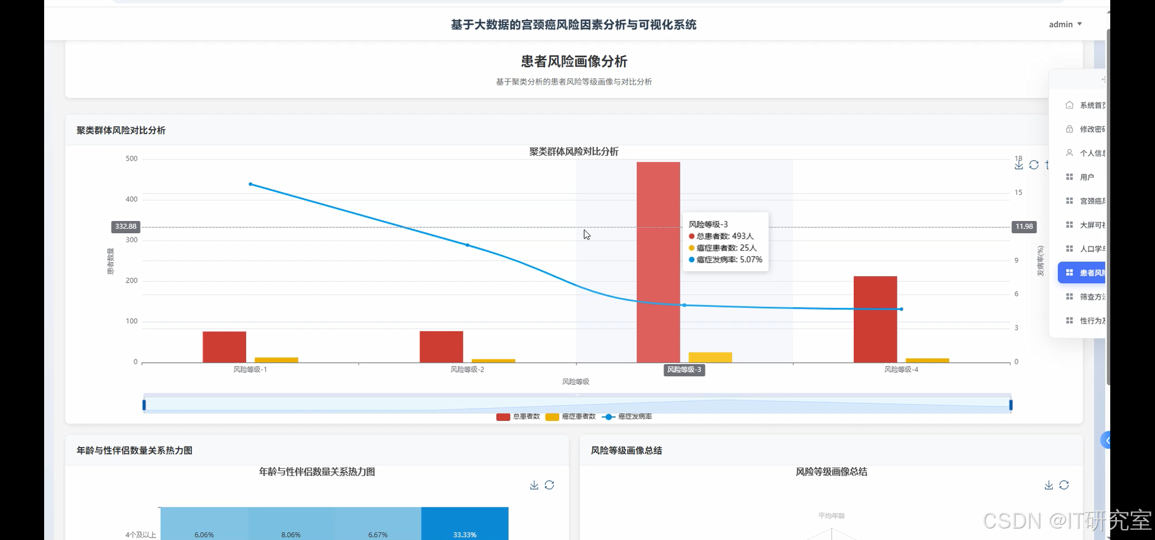
Task: Click the red 总患者数 bar for 风险等级-4
Action: pos(875,320)
